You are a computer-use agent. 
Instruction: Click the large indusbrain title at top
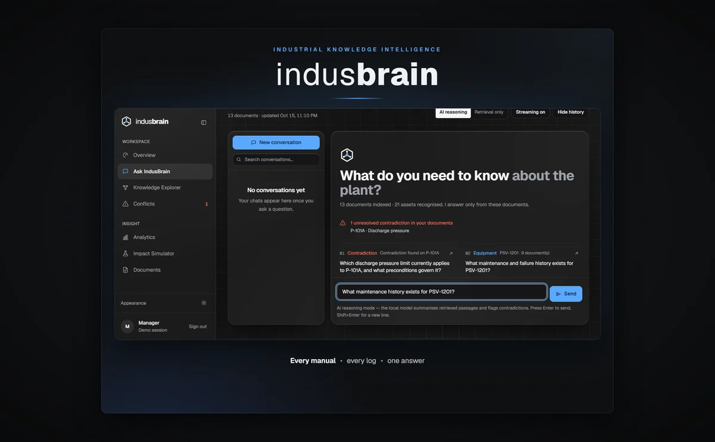coord(357,75)
